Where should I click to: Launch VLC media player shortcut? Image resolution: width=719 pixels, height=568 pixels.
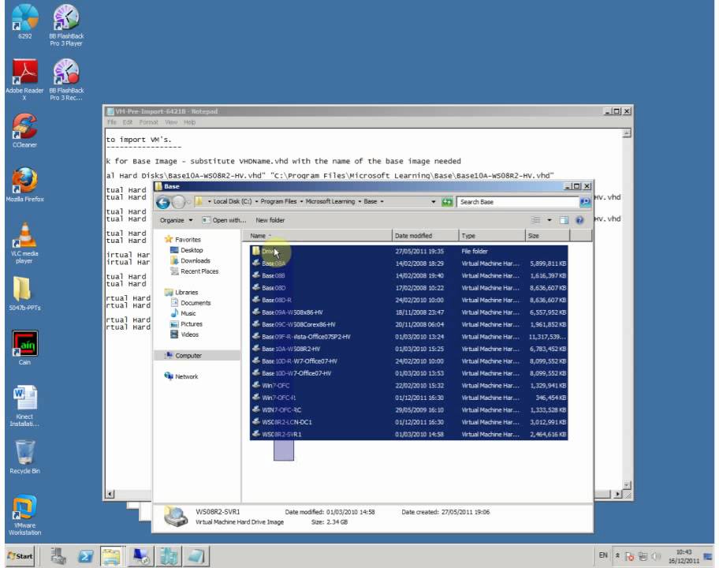24,243
